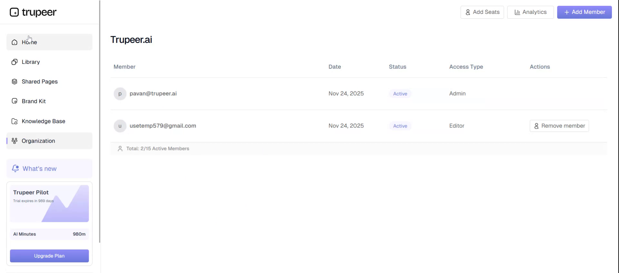This screenshot has height=273, width=619.
Task: Click the Trupeer.ai organization title
Action: click(131, 40)
